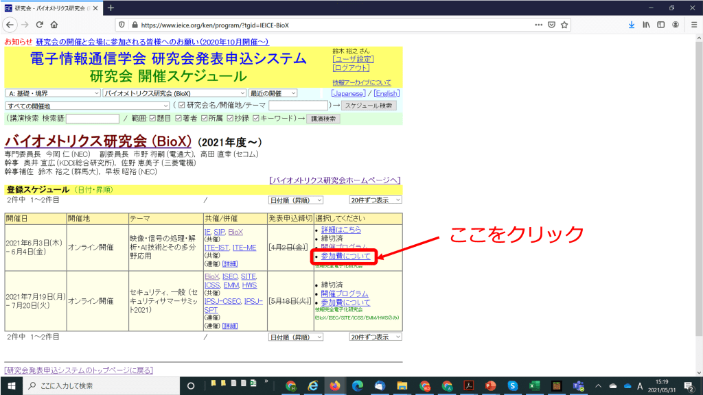Click the スケジュール検索 button
The width and height of the screenshot is (703, 395).
point(369,106)
